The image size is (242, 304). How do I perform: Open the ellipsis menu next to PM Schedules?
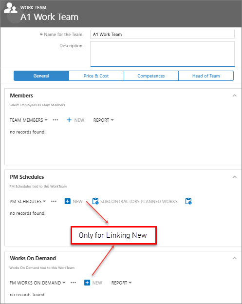(x=54, y=201)
